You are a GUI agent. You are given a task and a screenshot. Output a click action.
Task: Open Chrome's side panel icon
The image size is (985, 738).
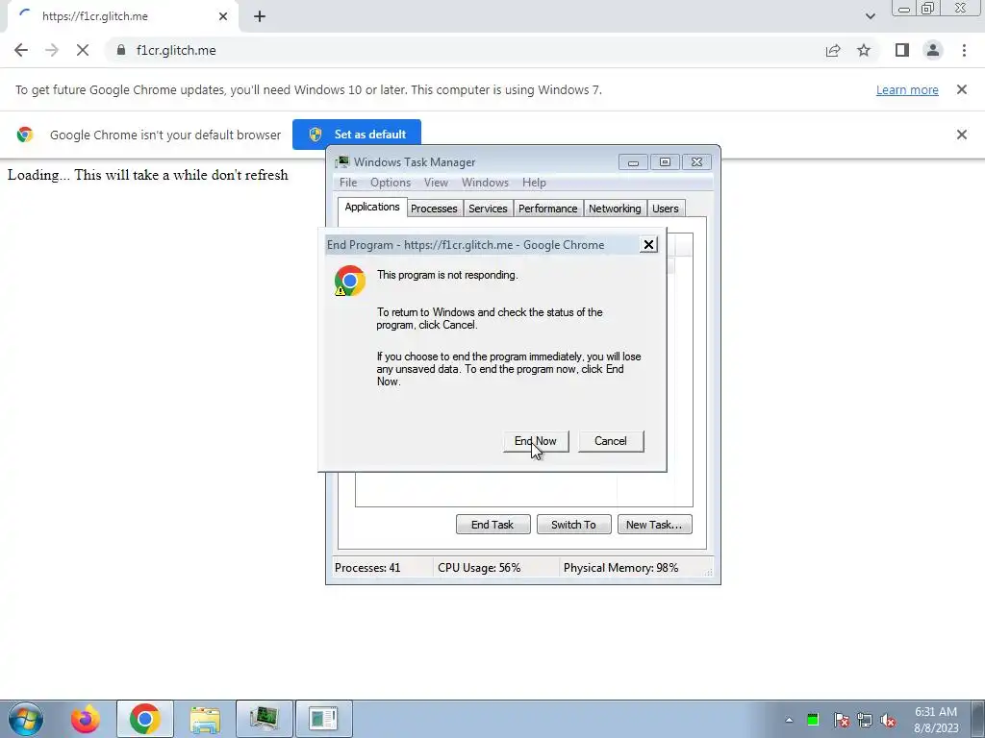902,50
